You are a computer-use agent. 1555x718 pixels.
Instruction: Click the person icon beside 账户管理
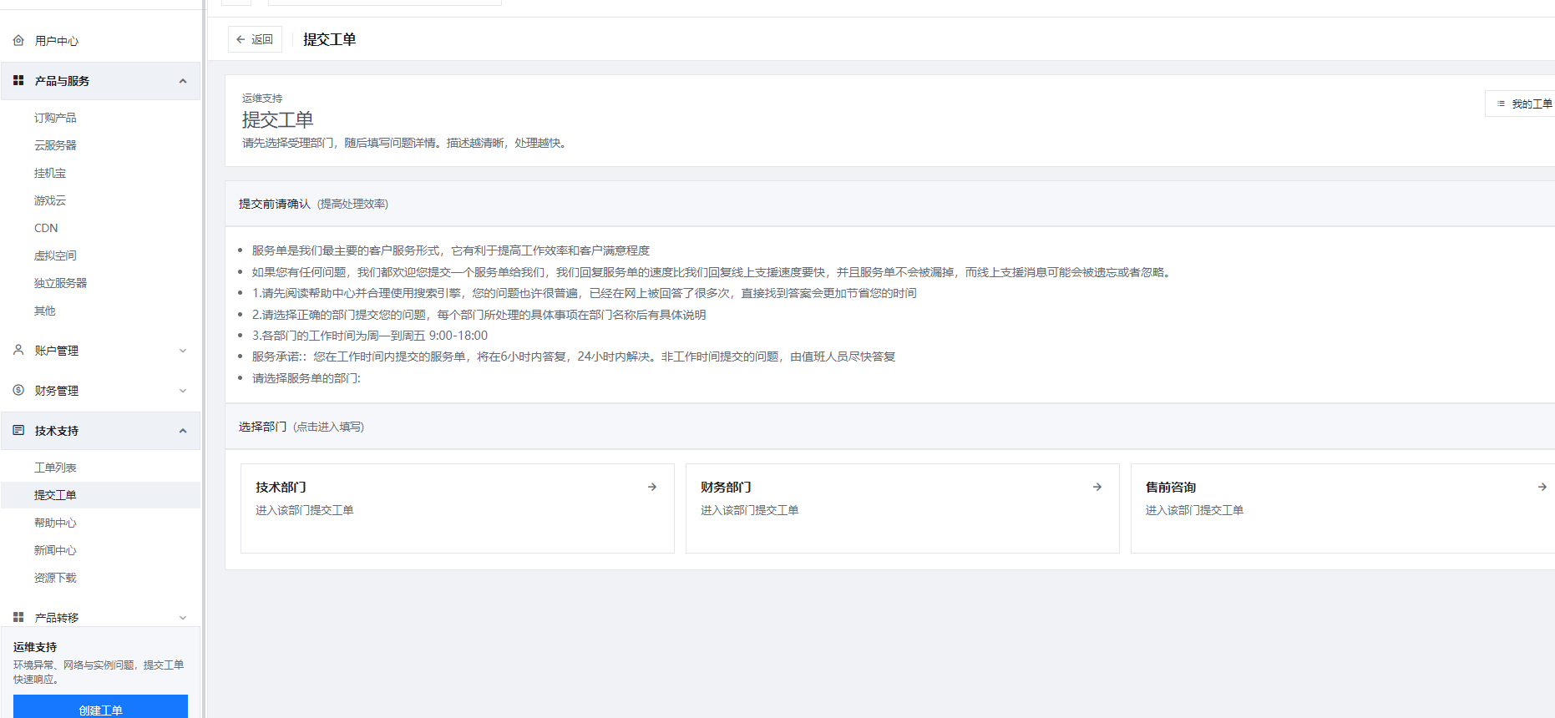pyautogui.click(x=18, y=350)
